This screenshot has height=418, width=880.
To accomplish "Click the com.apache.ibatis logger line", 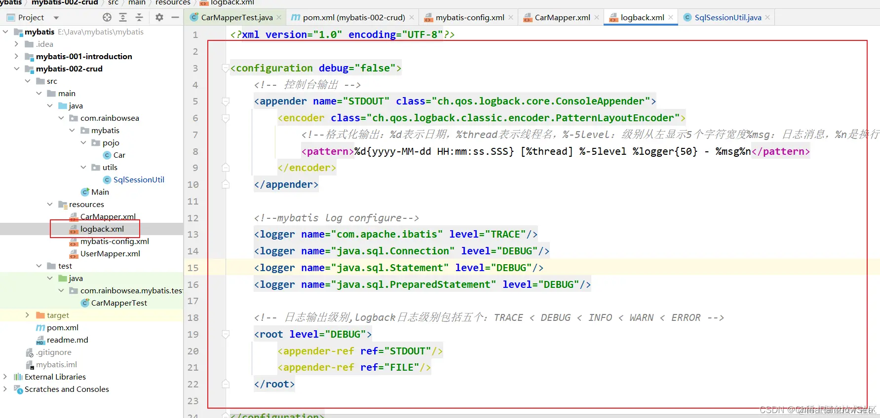I will (396, 234).
